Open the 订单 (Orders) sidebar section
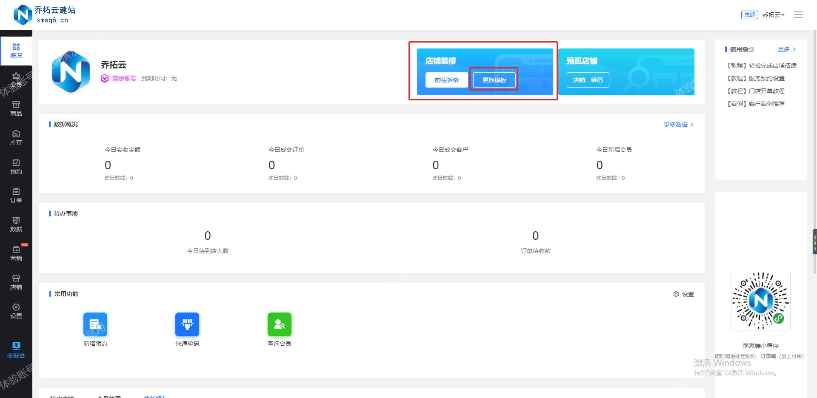The width and height of the screenshot is (817, 398). click(x=16, y=195)
